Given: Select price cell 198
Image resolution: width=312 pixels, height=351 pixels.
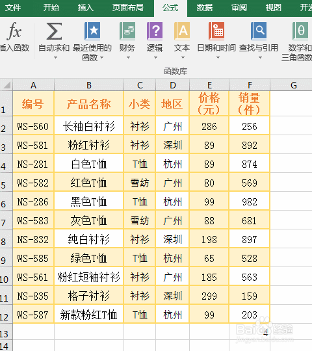Looking at the screenshot, I should click(209, 239).
